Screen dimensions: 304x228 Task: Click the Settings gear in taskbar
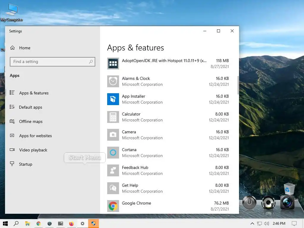tap(83, 224)
